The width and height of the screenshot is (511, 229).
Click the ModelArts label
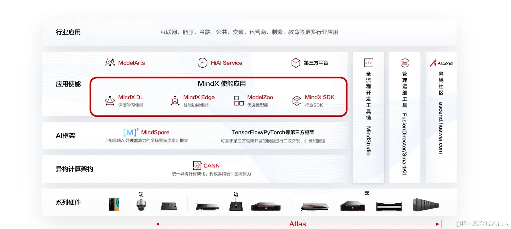pyautogui.click(x=132, y=63)
